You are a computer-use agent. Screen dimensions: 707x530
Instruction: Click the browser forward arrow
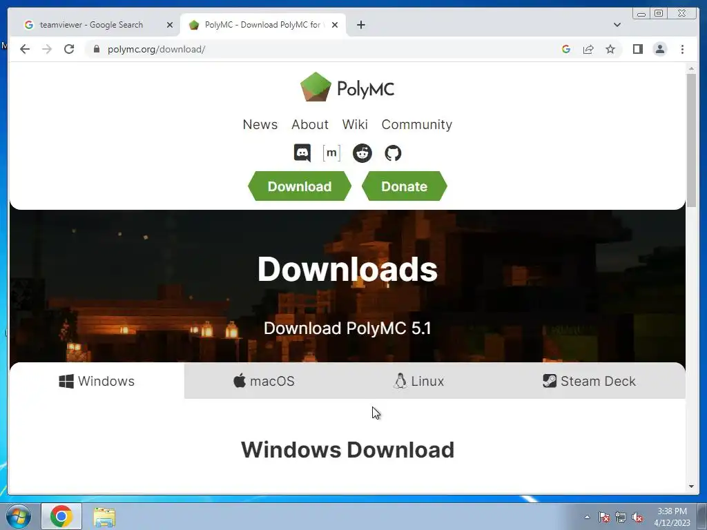point(47,49)
